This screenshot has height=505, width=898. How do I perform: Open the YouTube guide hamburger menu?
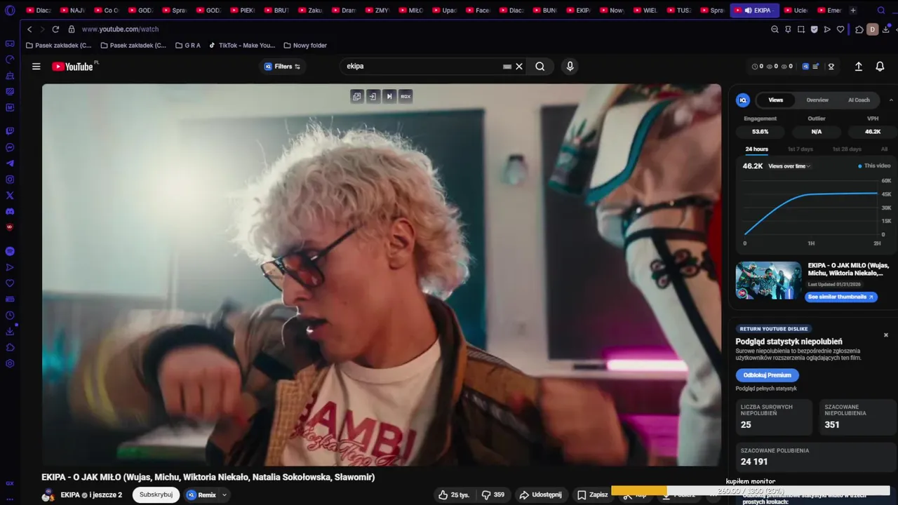tap(36, 67)
